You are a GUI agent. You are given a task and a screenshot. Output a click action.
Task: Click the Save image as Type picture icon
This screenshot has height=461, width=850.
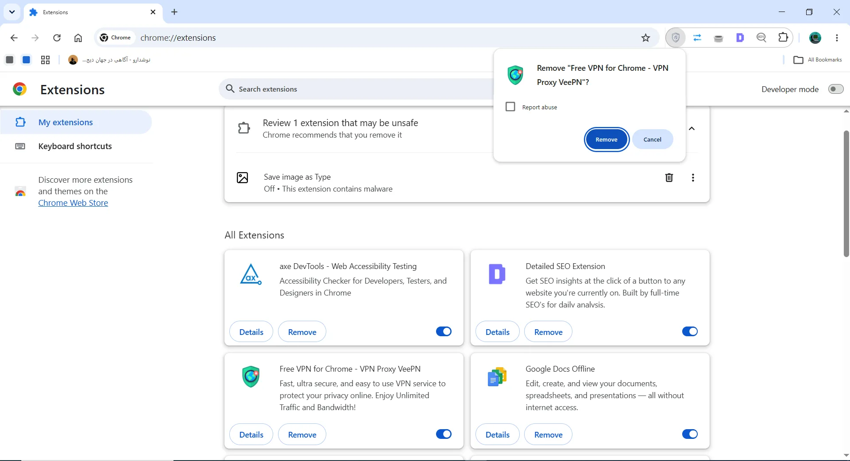243,177
